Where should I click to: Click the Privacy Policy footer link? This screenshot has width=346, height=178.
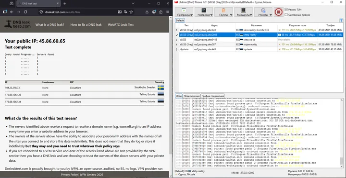point(69,175)
